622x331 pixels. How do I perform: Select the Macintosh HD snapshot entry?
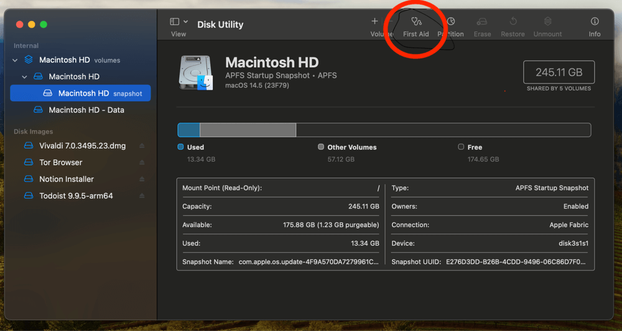tap(83, 93)
